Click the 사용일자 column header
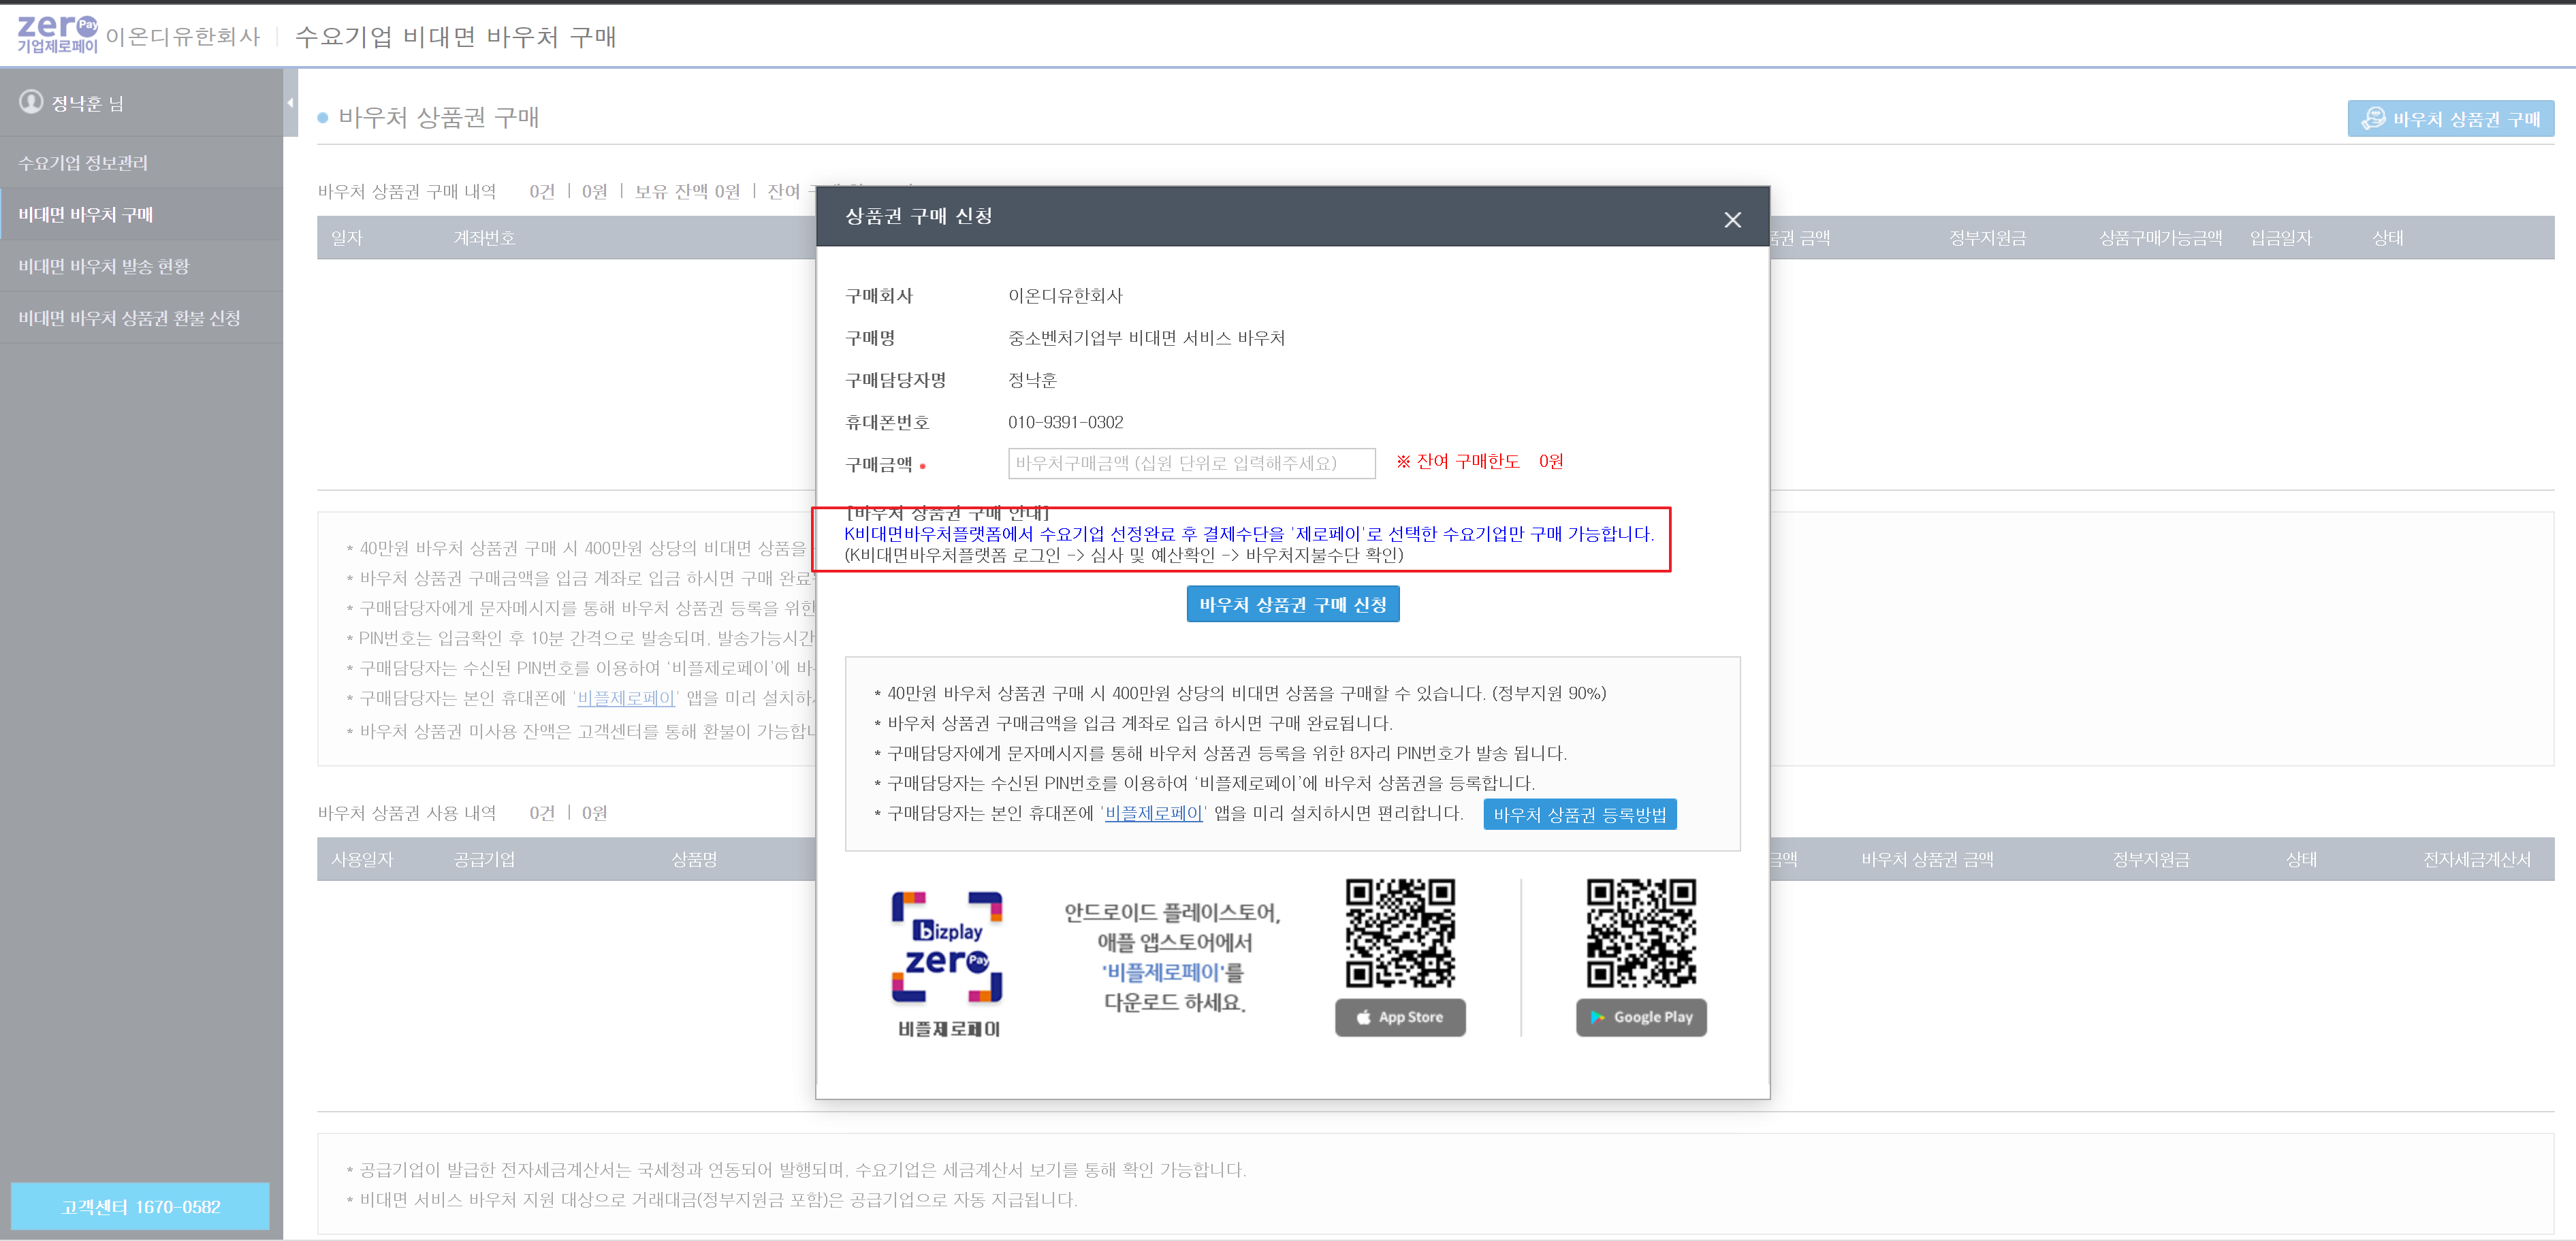The image size is (2576, 1241). pos(362,859)
